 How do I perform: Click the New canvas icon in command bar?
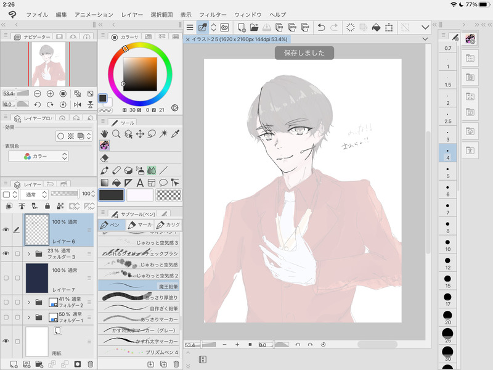[242, 27]
